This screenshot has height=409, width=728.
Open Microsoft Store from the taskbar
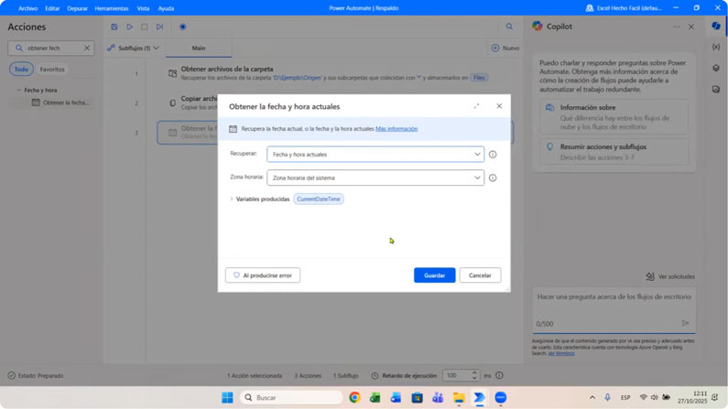[417, 398]
